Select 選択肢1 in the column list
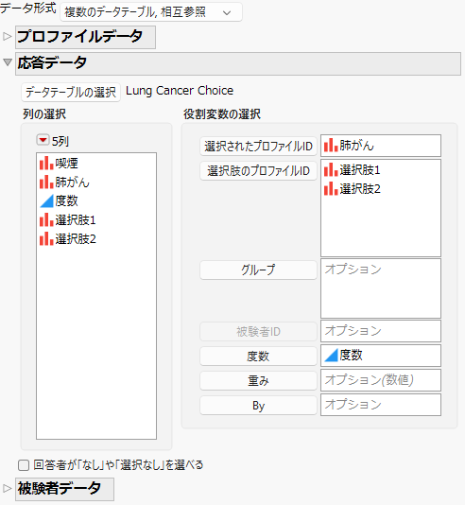Screen dimensions: 465x505 [76, 220]
